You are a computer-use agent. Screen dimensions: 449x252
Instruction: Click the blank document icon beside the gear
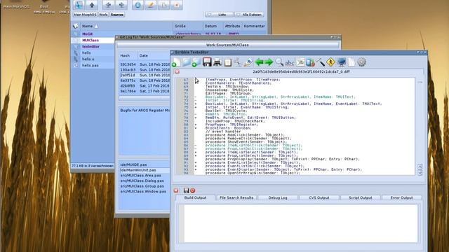pos(351,62)
